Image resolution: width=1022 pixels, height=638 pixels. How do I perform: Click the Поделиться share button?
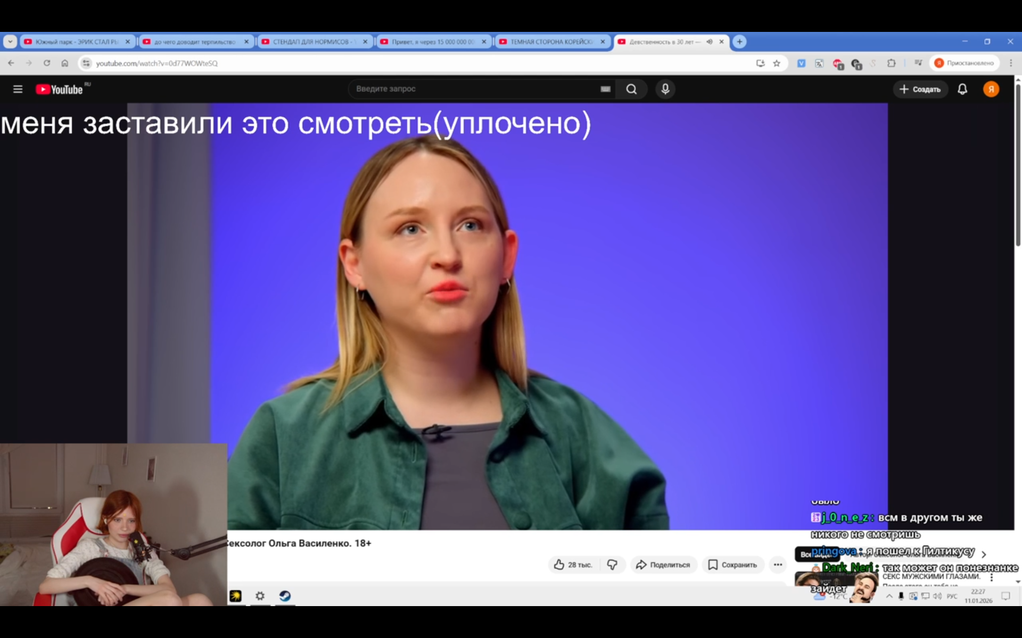pos(663,565)
